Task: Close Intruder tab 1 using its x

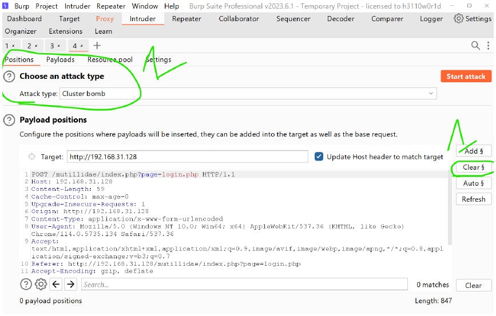Action: (x=13, y=46)
